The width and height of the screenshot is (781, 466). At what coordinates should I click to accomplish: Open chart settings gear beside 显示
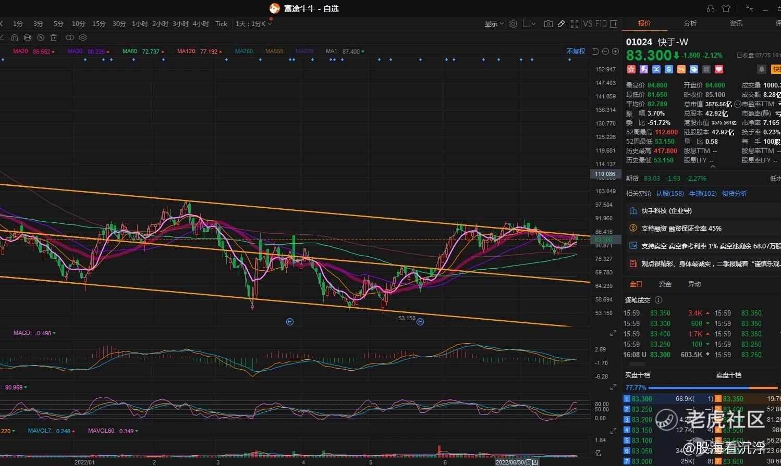513,23
